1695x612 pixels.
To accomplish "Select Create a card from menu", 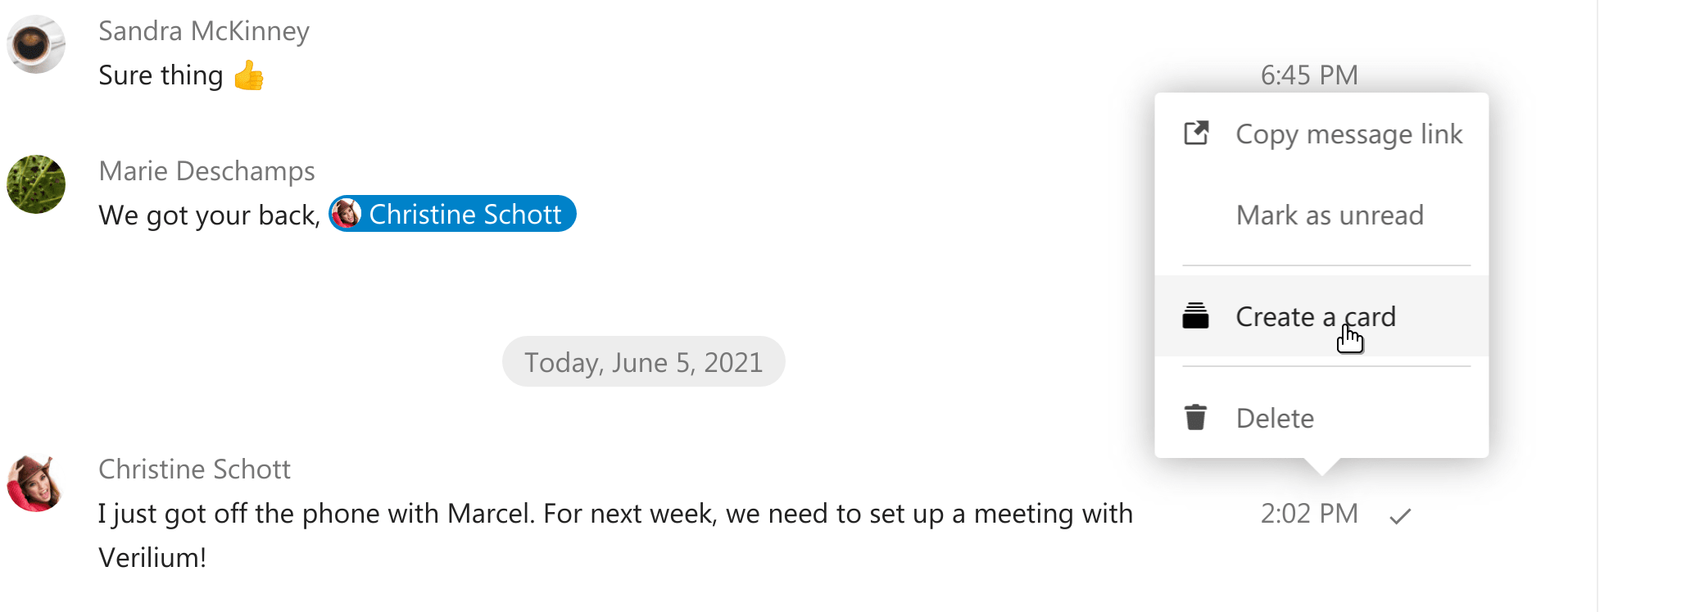I will (1315, 316).
